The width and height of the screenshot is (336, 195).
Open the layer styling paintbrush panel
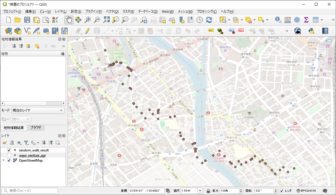[x=5, y=143]
